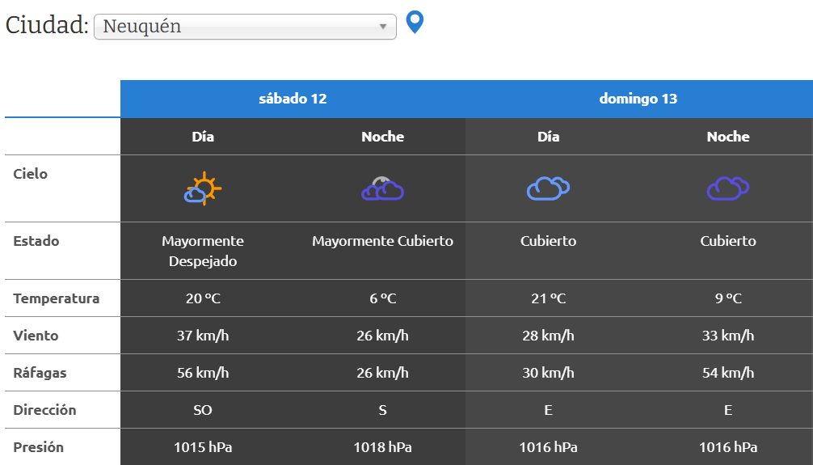813x465 pixels.
Task: Click Saturday night cloudy moon icon
Action: coord(382,188)
